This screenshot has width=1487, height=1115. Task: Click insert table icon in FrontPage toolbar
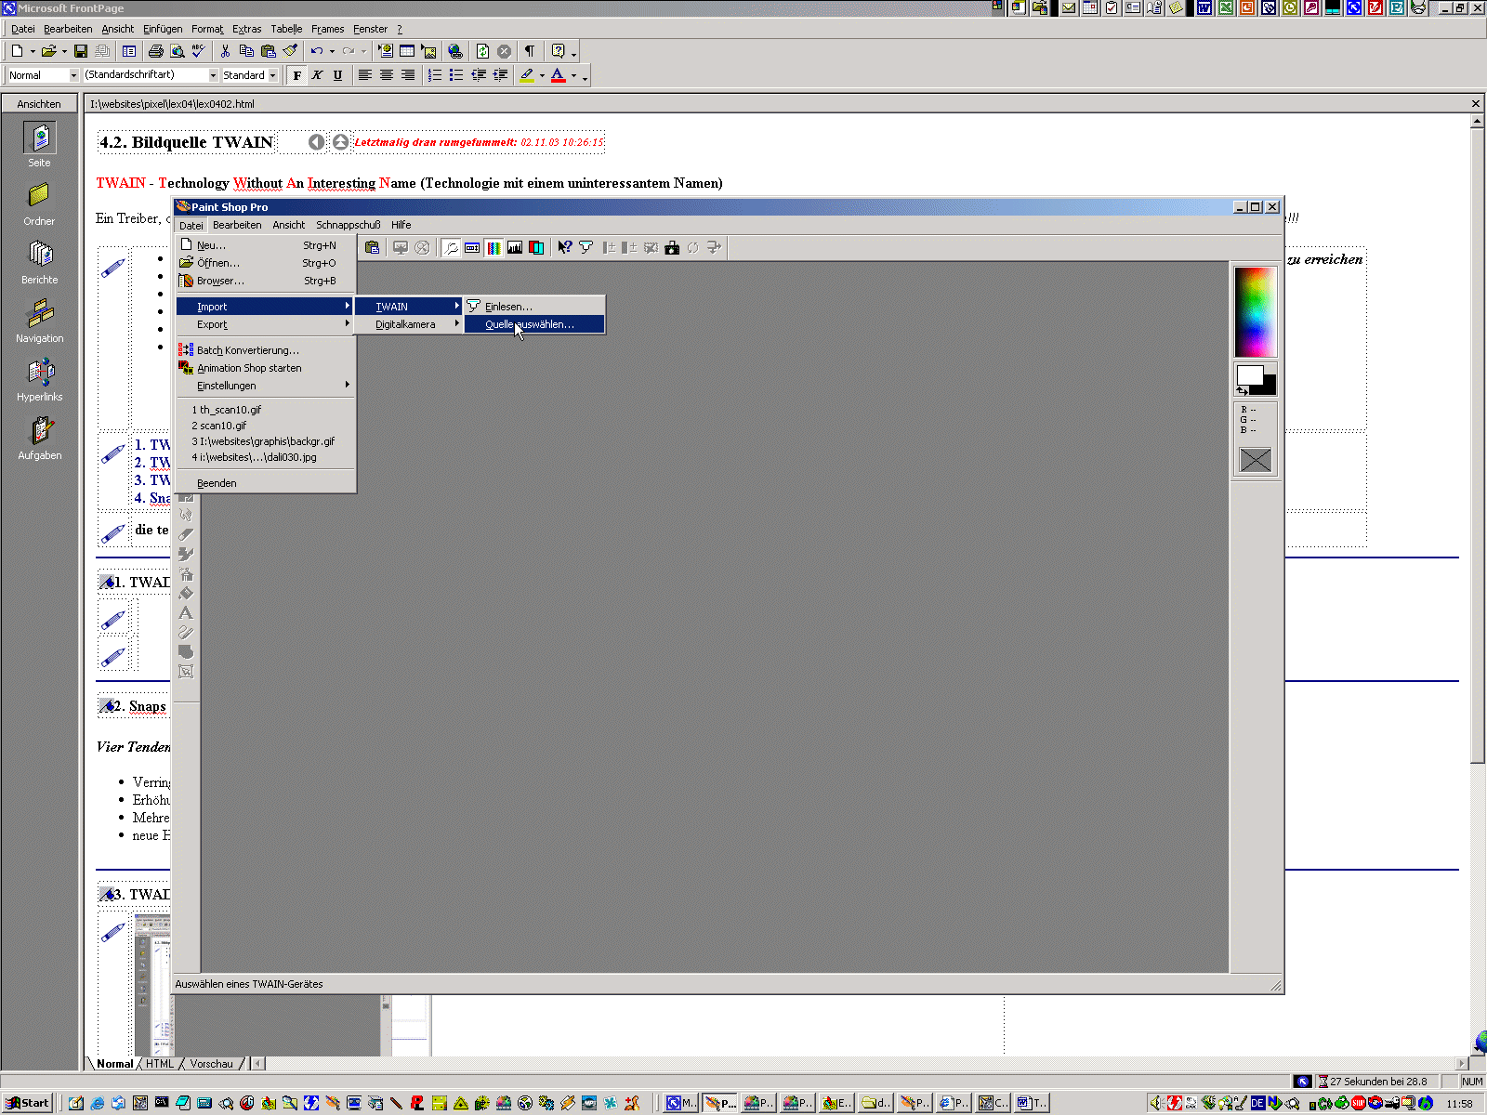(x=407, y=51)
